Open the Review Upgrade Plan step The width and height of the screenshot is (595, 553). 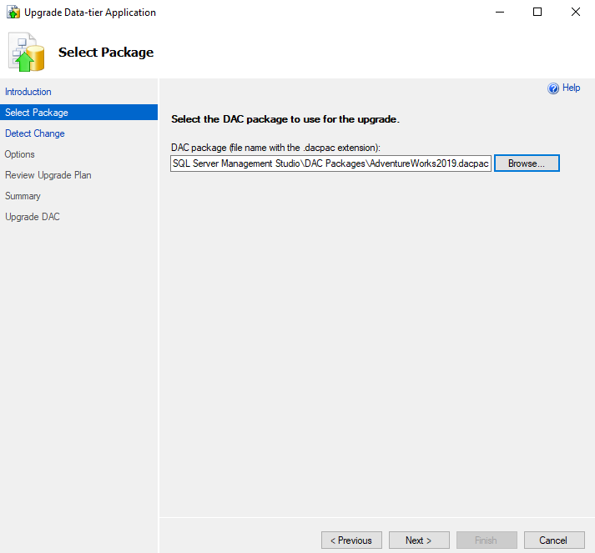48,175
